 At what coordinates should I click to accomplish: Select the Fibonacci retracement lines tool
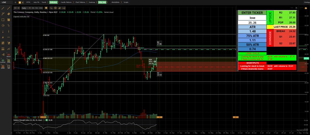point(3,43)
